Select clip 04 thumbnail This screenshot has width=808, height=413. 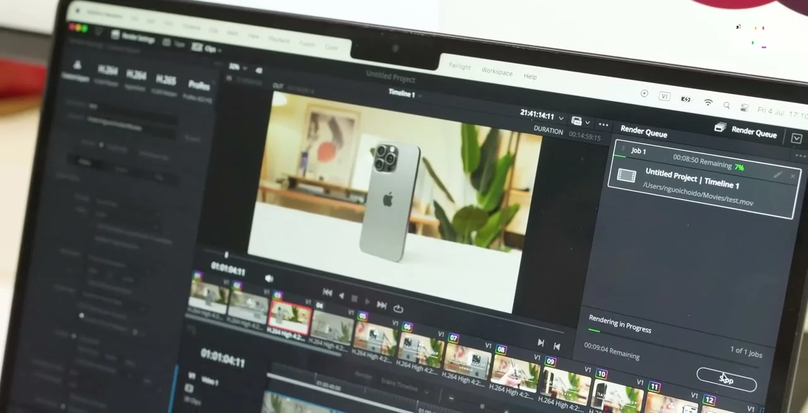(332, 326)
